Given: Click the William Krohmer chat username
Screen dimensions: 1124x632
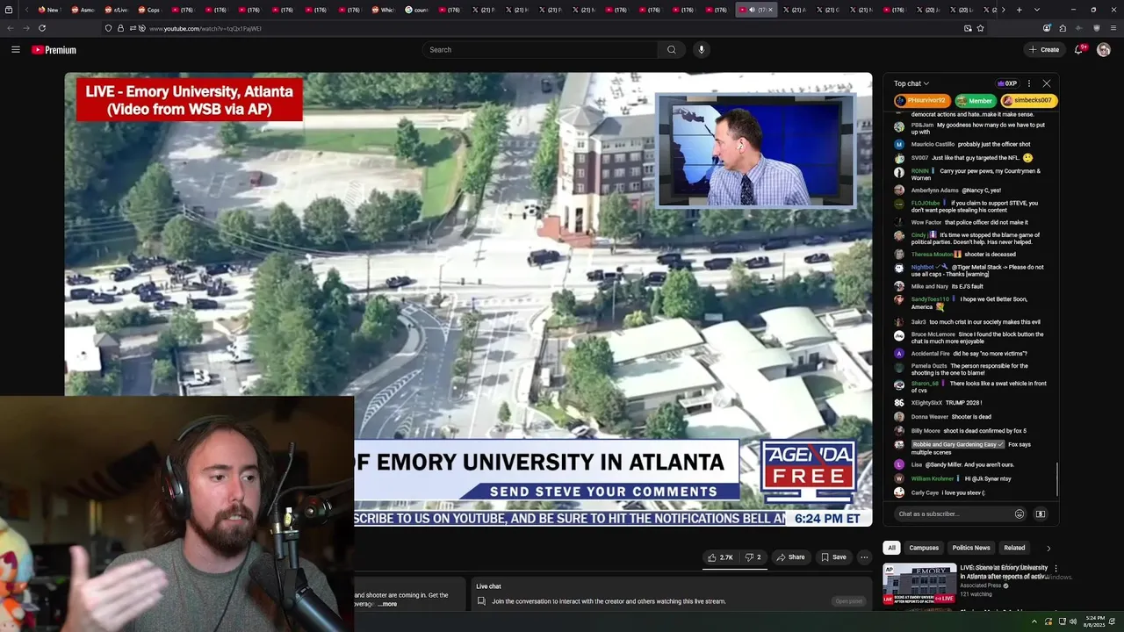Looking at the screenshot, I should [x=933, y=479].
